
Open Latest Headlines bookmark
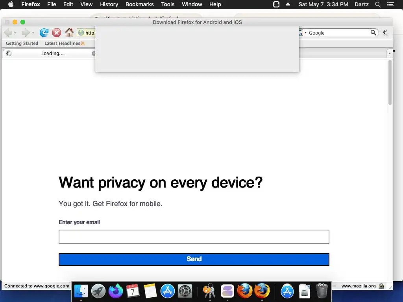62,43
